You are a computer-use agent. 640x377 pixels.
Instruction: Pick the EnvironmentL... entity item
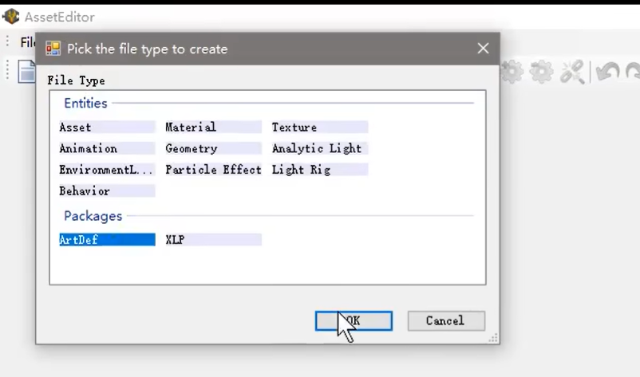click(105, 170)
